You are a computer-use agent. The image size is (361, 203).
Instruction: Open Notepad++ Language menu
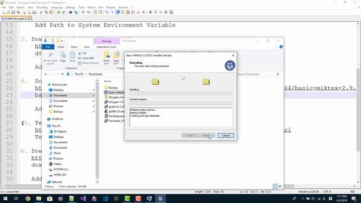pos(56,7)
